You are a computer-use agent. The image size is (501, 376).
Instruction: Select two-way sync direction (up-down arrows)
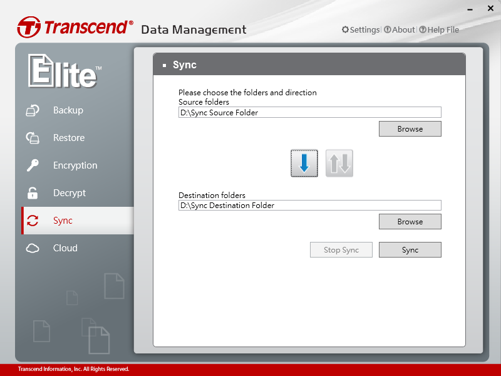click(x=339, y=164)
